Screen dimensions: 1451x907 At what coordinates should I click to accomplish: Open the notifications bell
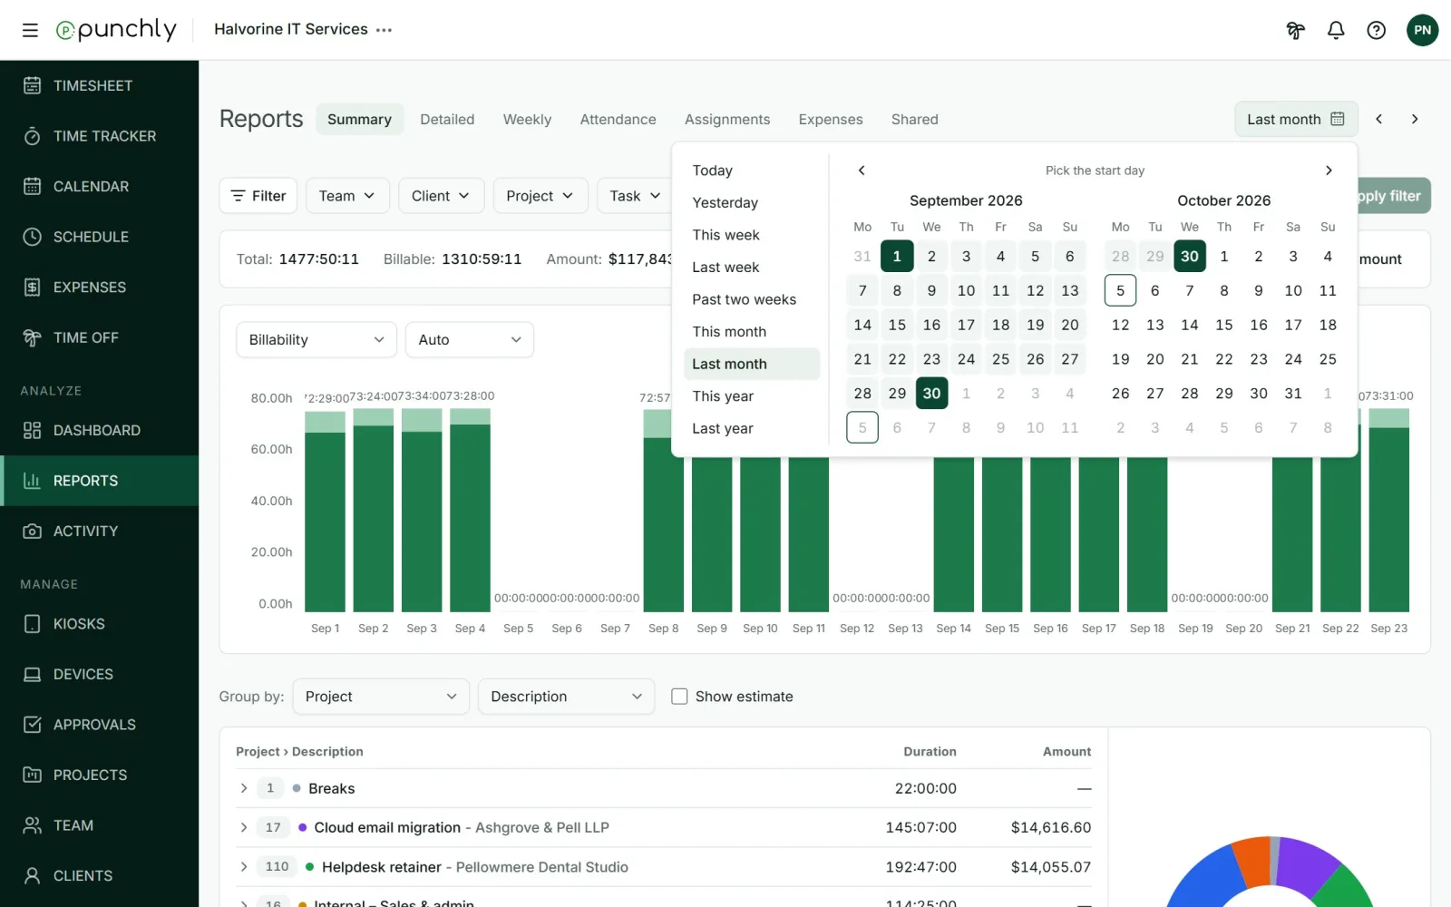click(1336, 30)
